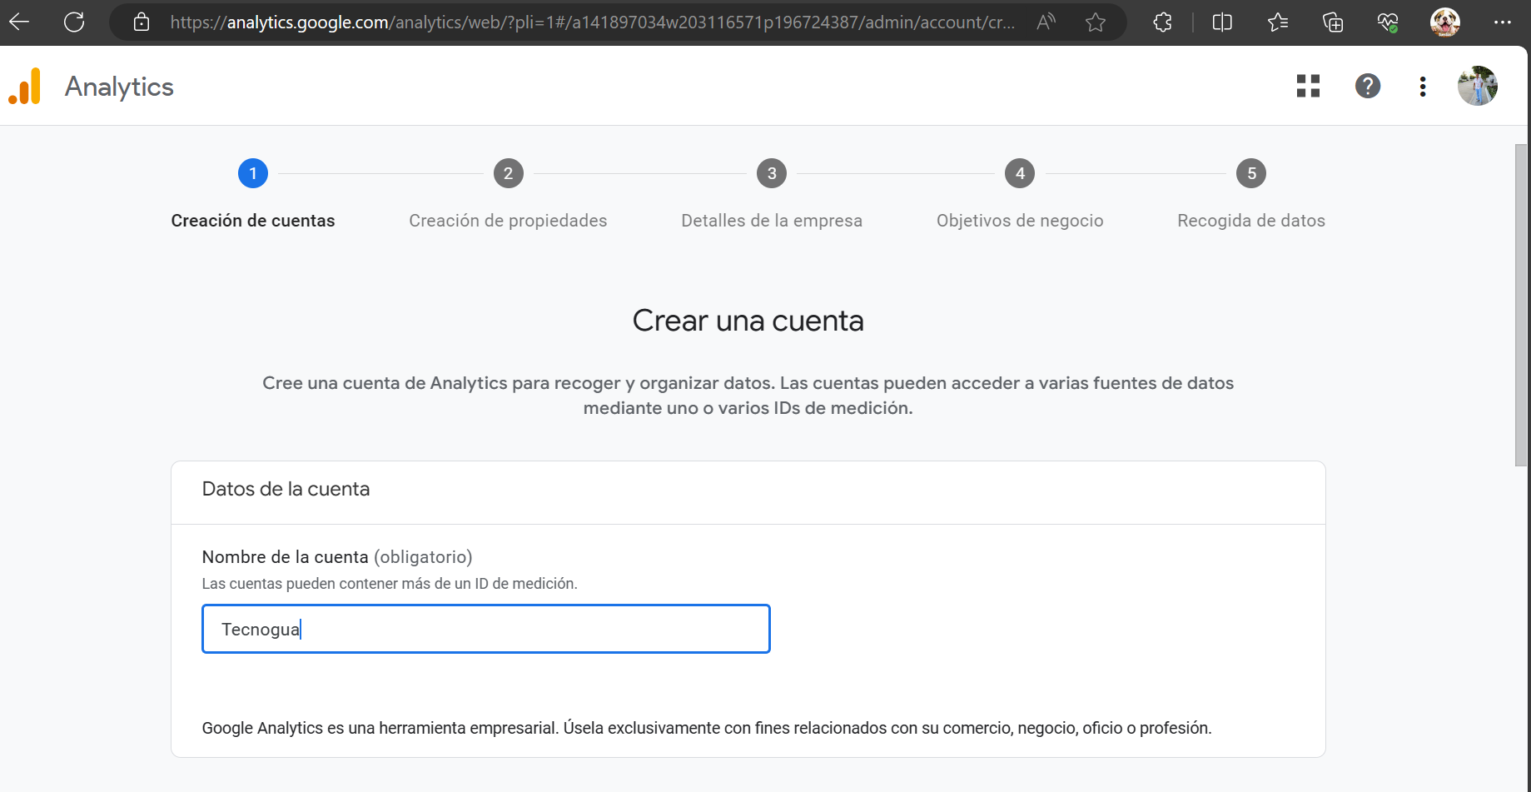1531x792 pixels.
Task: Open browser Settings and more menu
Action: coord(1503,22)
